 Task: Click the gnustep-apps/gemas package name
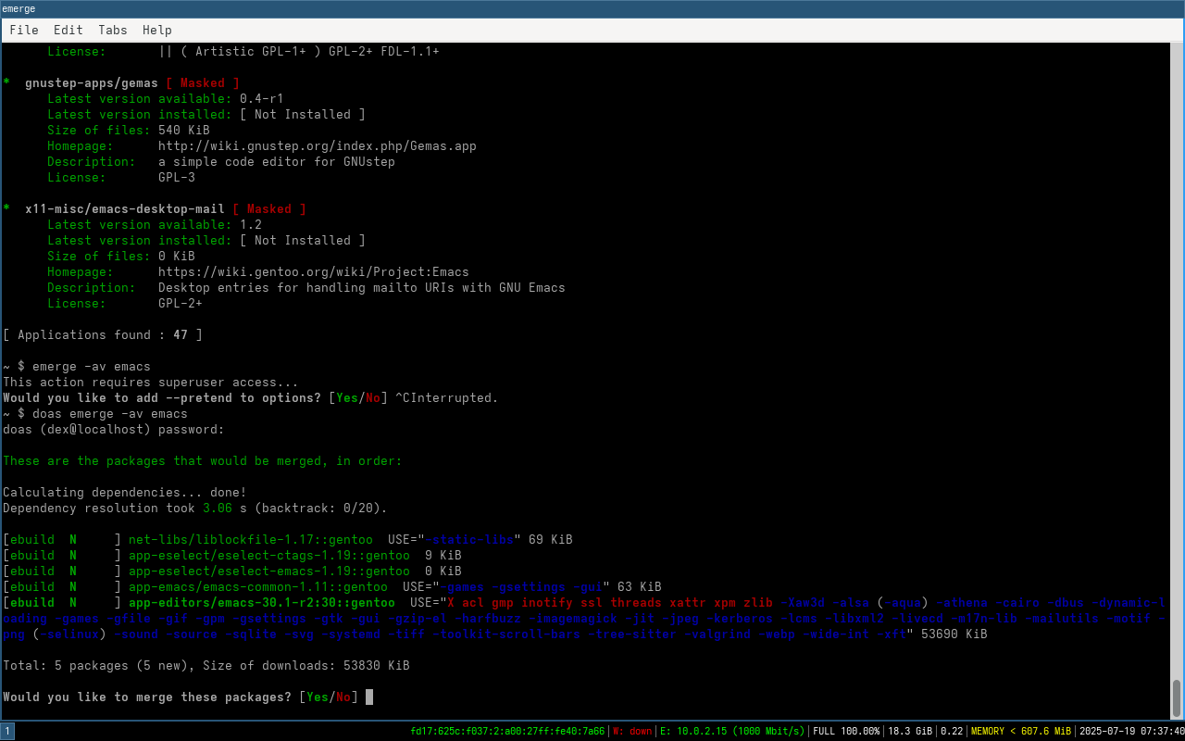click(x=92, y=82)
